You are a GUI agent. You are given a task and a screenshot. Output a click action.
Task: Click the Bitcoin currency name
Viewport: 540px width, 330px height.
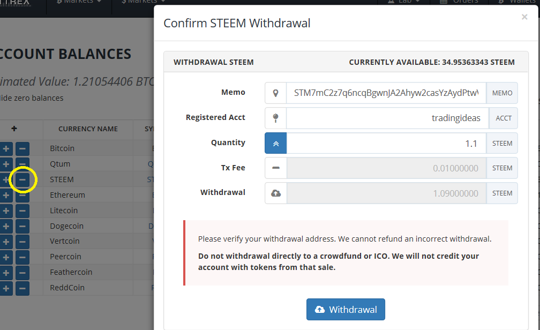coord(62,148)
